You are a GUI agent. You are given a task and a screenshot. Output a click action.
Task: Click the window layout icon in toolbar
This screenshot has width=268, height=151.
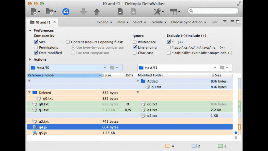173,12
